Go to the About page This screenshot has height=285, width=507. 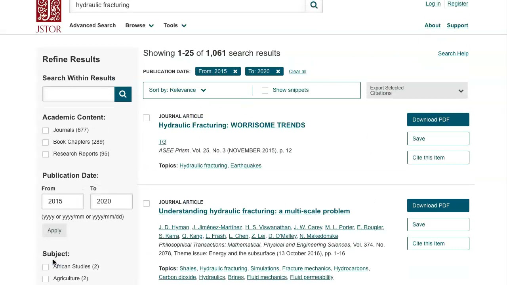point(433,25)
